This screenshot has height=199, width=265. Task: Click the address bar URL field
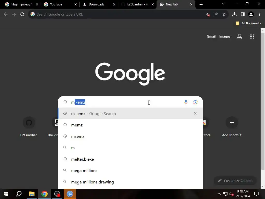pos(118,15)
